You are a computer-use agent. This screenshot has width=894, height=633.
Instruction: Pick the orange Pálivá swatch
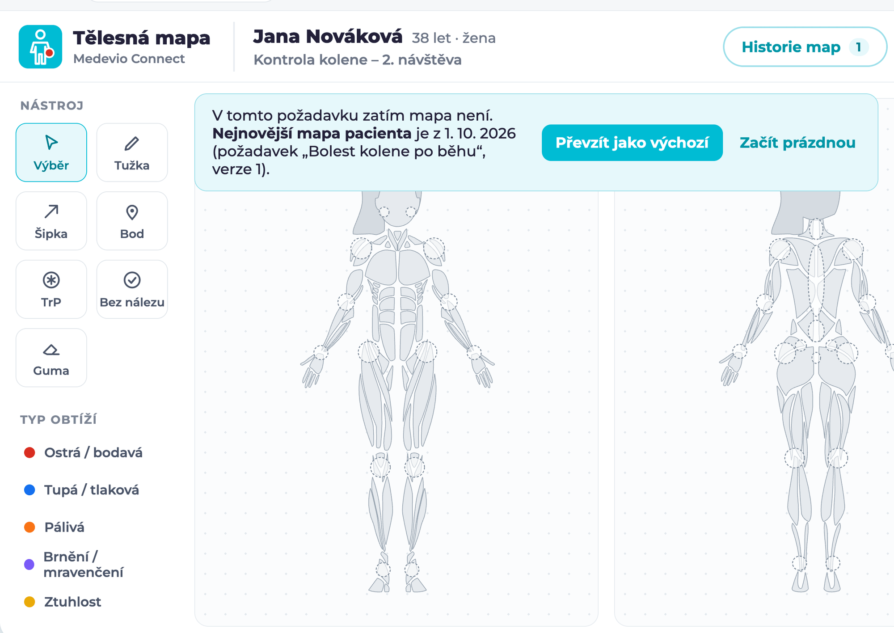(30, 527)
